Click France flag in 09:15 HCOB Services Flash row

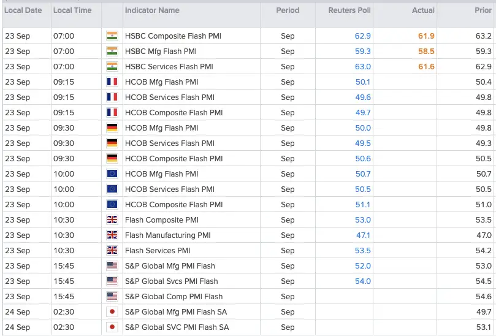click(112, 97)
